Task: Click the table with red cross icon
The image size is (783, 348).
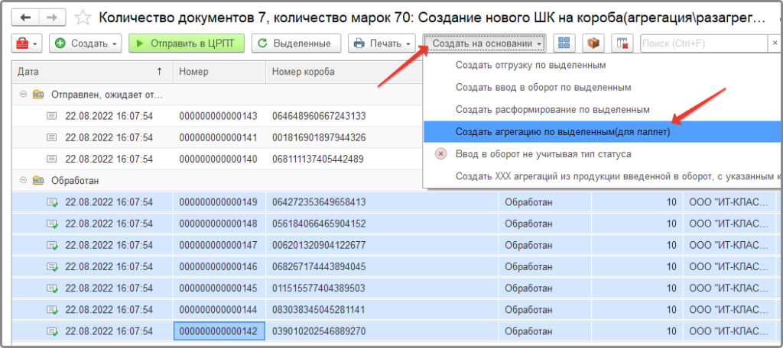Action: click(x=622, y=43)
